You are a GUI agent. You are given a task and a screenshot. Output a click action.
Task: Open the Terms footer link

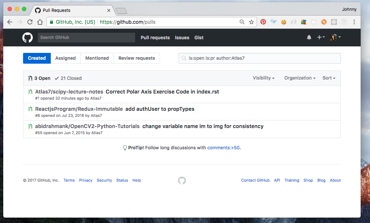point(69,180)
